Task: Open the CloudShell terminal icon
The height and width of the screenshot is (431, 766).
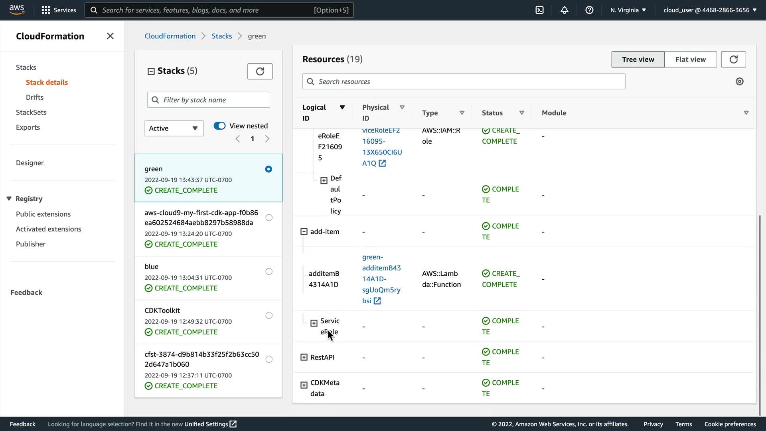Action: tap(539, 10)
